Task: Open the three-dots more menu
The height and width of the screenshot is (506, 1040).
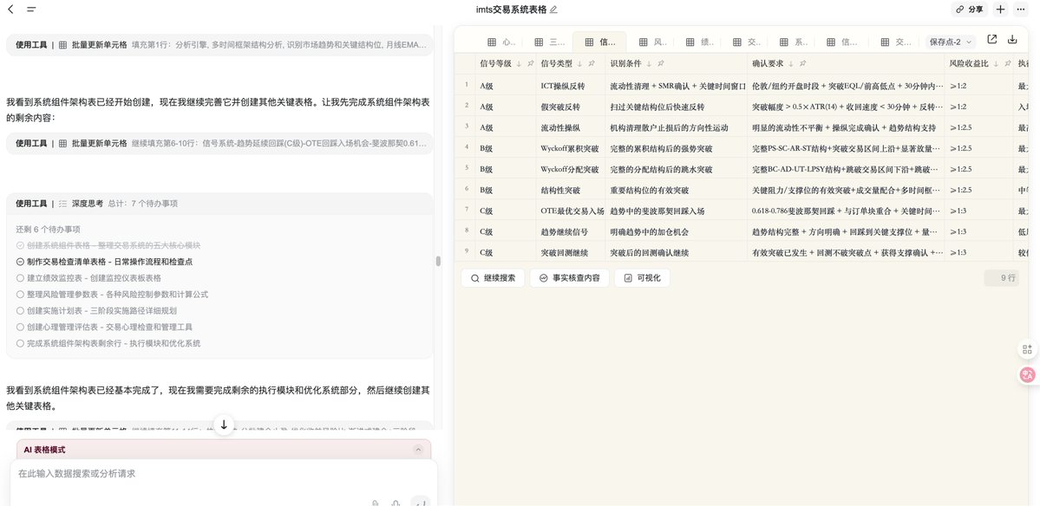Action: (x=1021, y=10)
